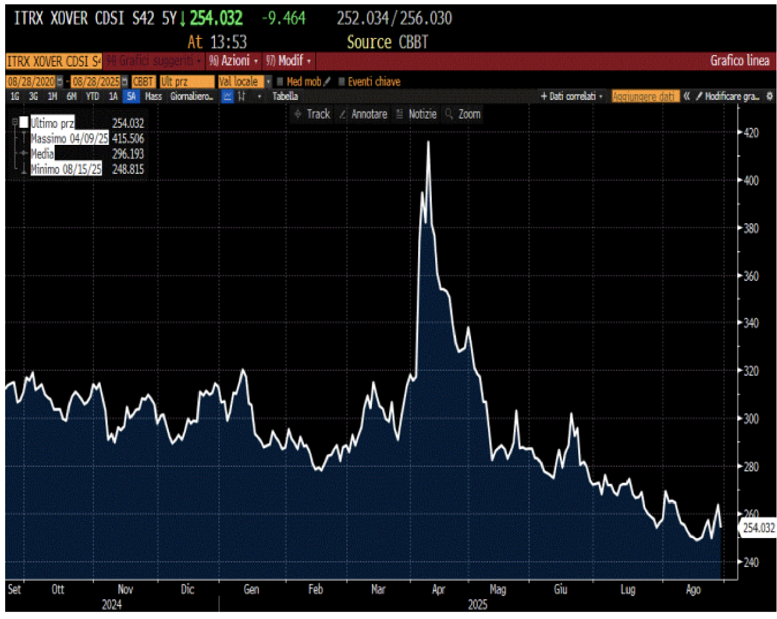Edit moving average with pencil icon
Image resolution: width=777 pixels, height=619 pixels.
(x=327, y=82)
